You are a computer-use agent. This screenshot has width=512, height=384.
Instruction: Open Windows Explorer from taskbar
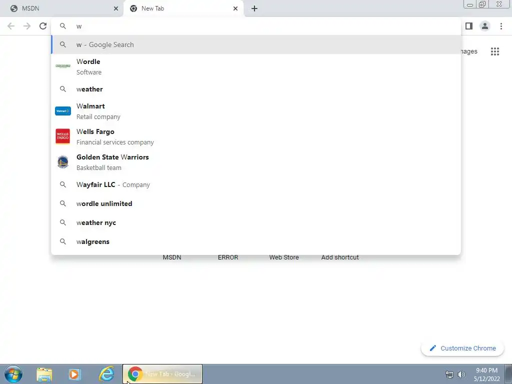(44, 374)
